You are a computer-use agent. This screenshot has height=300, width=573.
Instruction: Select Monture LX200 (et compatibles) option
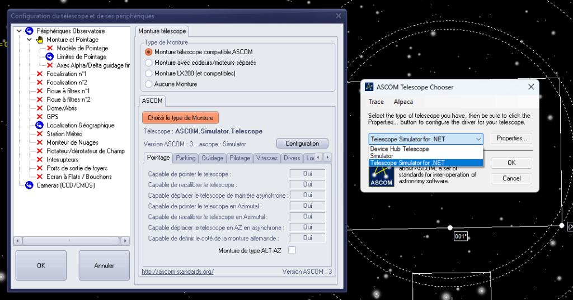click(148, 73)
